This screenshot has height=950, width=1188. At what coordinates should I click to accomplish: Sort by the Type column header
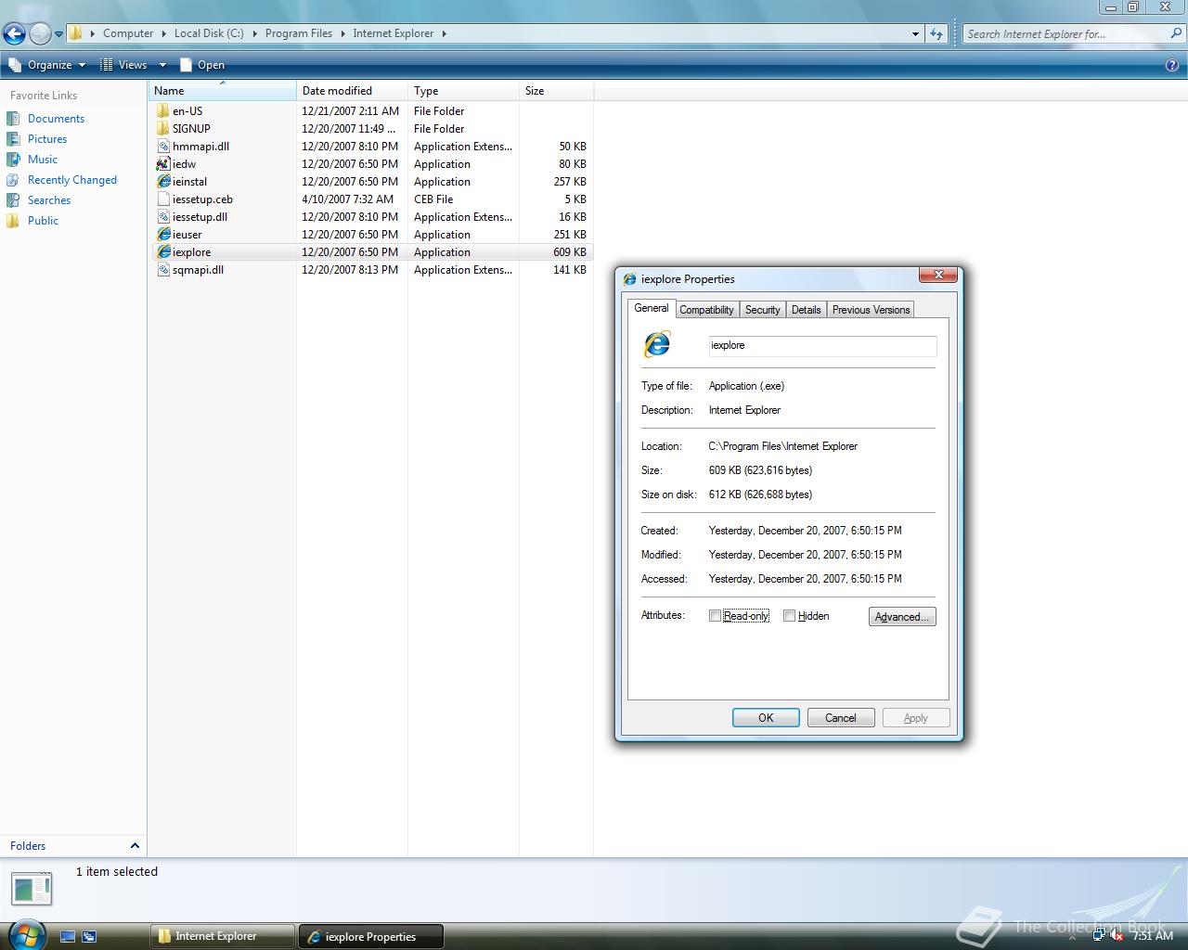pos(464,91)
